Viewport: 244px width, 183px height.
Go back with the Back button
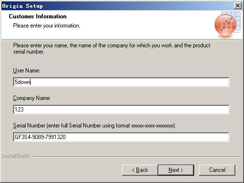(x=140, y=170)
